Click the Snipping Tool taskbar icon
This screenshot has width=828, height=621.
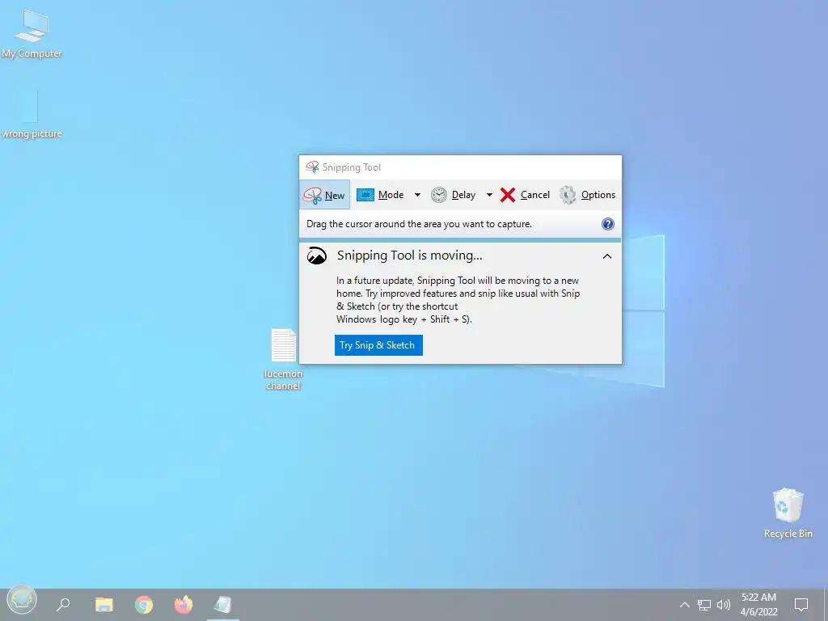coord(223,604)
